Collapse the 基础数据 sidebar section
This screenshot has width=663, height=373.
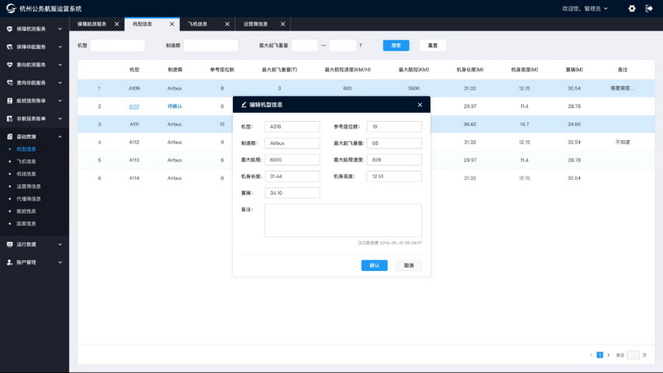pyautogui.click(x=33, y=136)
